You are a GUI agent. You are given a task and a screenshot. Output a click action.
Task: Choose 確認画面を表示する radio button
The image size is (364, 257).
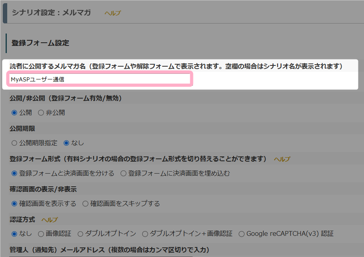pyautogui.click(x=14, y=204)
